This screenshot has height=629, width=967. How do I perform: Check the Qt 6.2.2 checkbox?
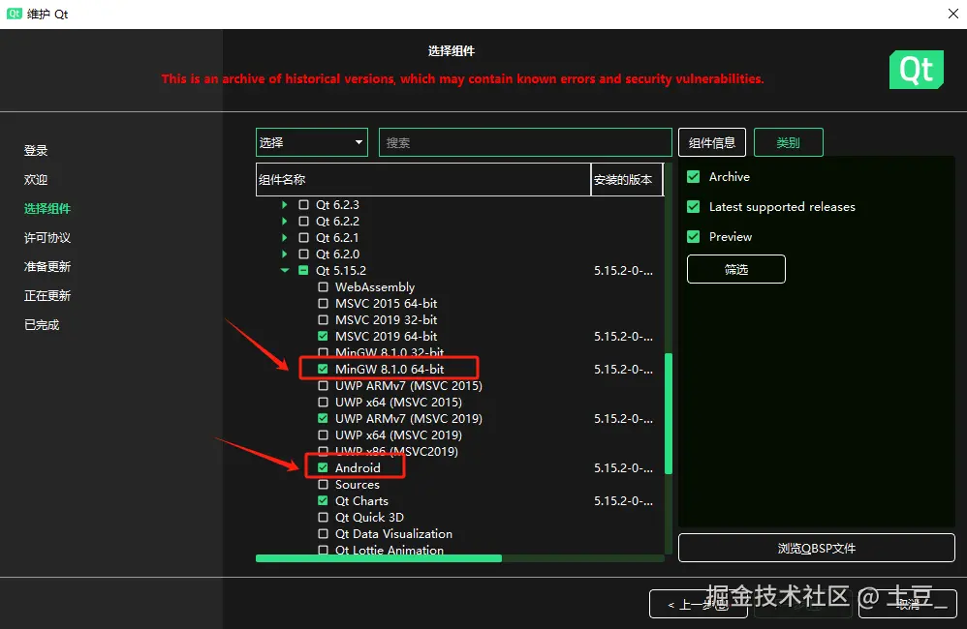coord(303,222)
